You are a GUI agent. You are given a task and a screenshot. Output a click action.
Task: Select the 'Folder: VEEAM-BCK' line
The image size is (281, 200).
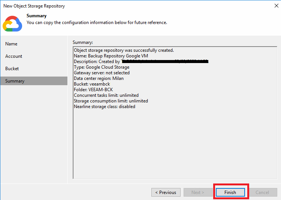[x=93, y=90]
